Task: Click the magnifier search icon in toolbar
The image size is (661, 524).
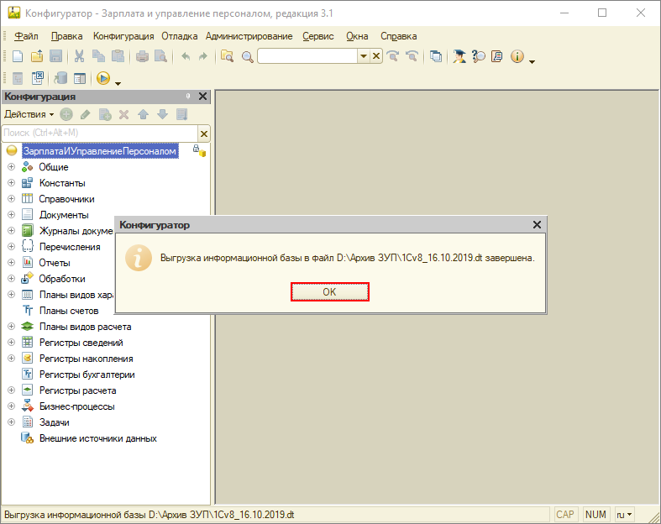Action: (247, 56)
